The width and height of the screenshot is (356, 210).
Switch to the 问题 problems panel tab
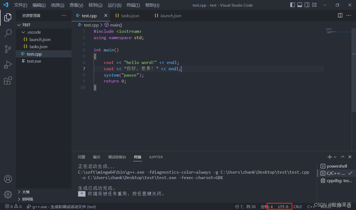[x=82, y=157]
